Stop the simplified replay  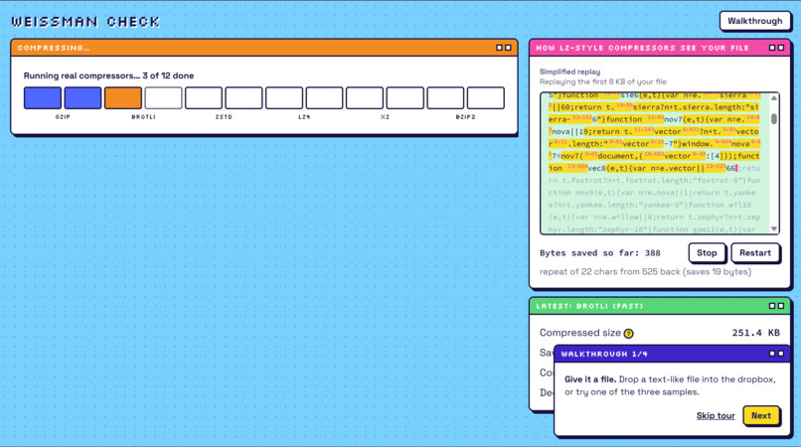click(707, 253)
